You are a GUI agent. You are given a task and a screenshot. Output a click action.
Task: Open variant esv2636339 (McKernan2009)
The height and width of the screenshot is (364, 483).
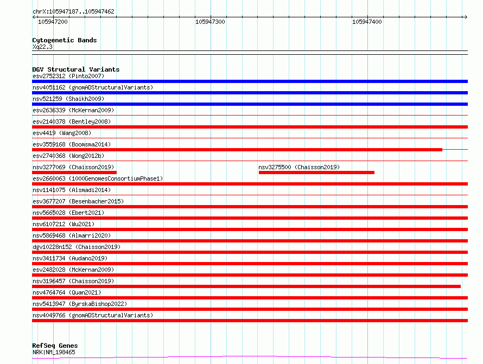(73, 110)
